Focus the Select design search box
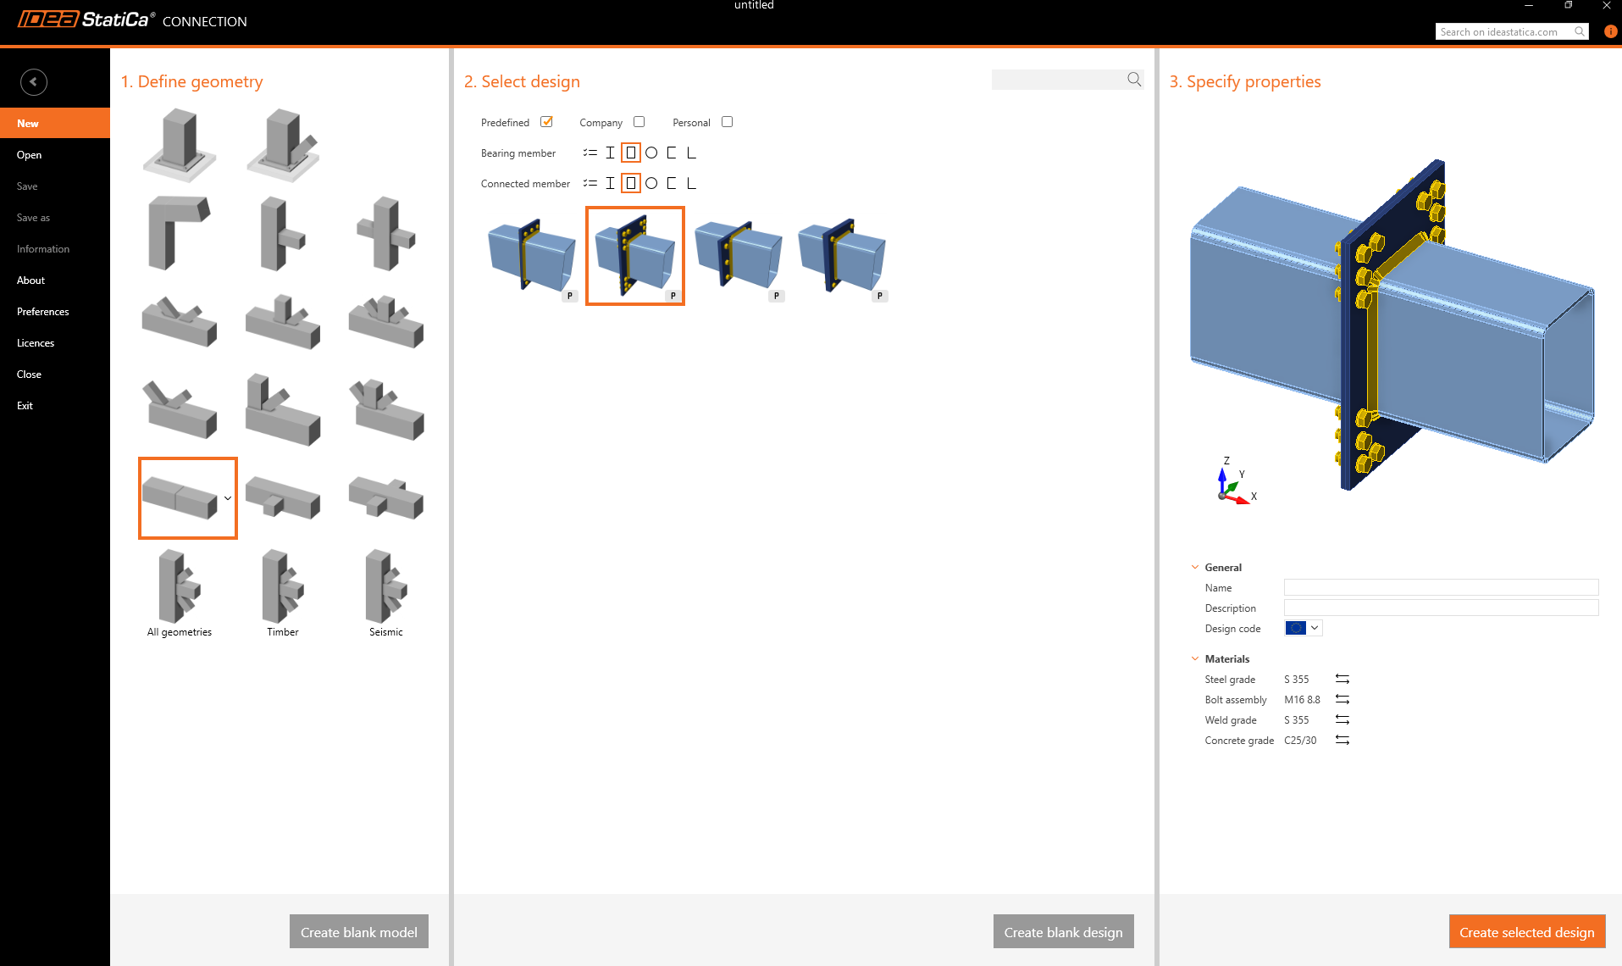1622x966 pixels. tap(1059, 79)
